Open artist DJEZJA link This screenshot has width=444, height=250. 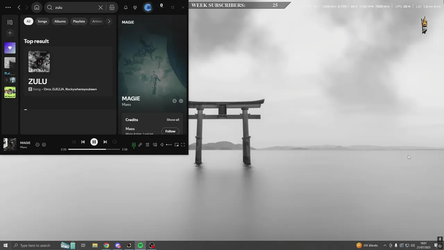point(58,89)
